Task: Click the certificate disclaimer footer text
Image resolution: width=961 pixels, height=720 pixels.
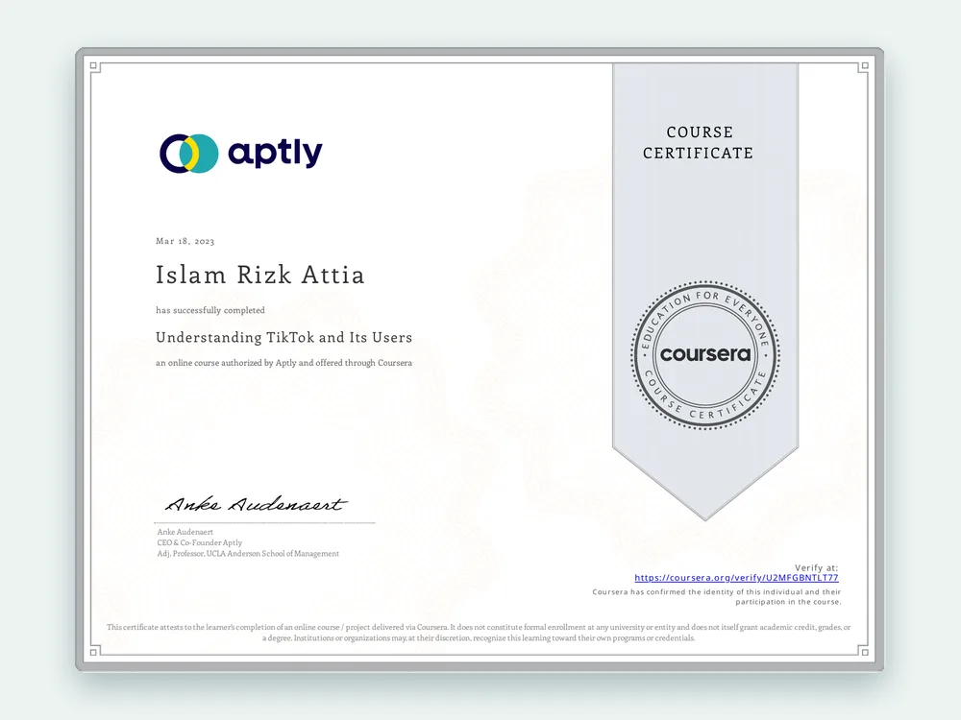Action: point(479,633)
